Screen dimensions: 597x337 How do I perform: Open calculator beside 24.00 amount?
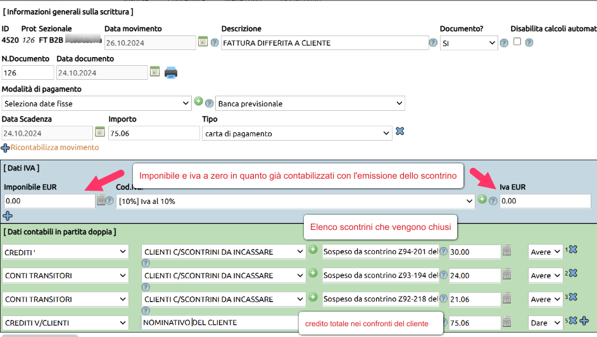tap(506, 274)
